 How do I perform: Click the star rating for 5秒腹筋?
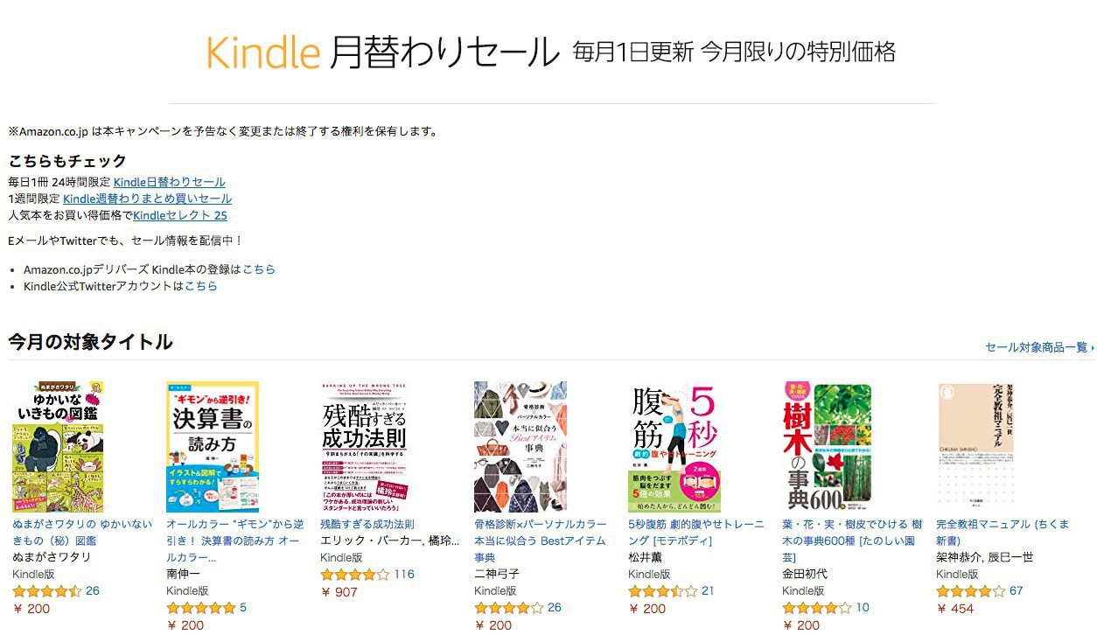click(x=662, y=591)
